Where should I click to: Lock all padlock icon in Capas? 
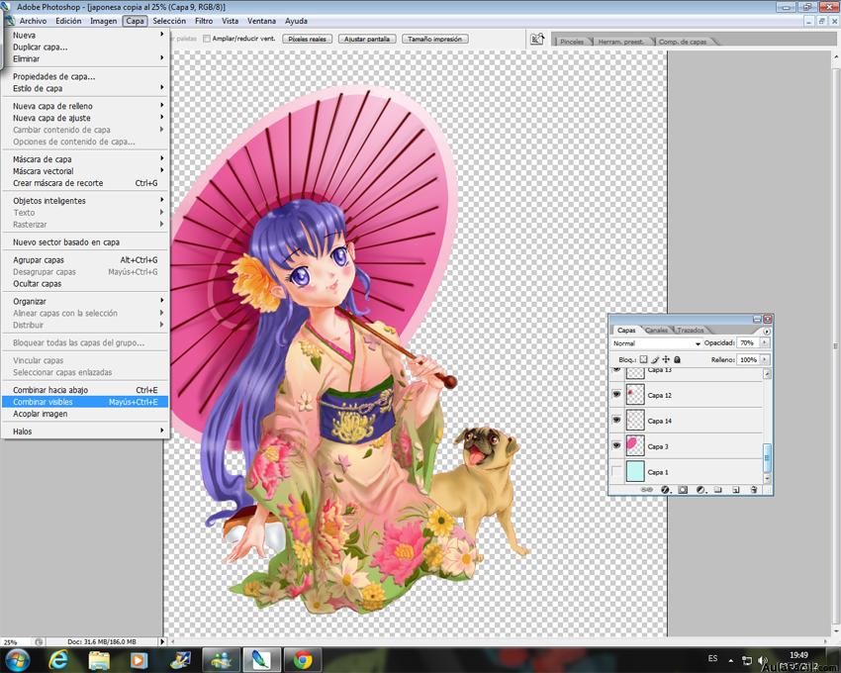click(677, 359)
